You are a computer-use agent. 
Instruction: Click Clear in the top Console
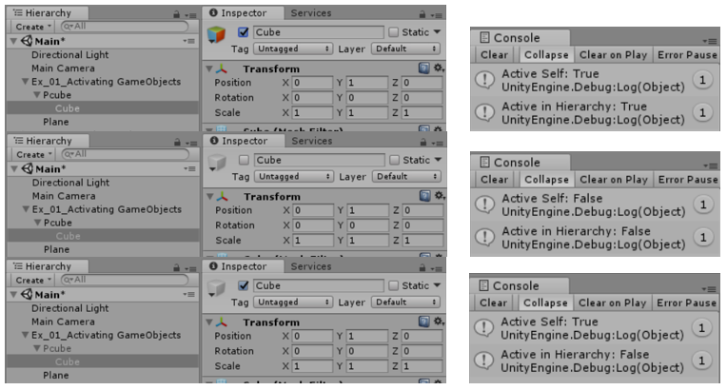494,55
